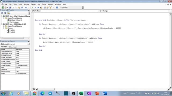172x96 pixels.
Task: Select shtReport (Report) in project tree
Action: 16,20
